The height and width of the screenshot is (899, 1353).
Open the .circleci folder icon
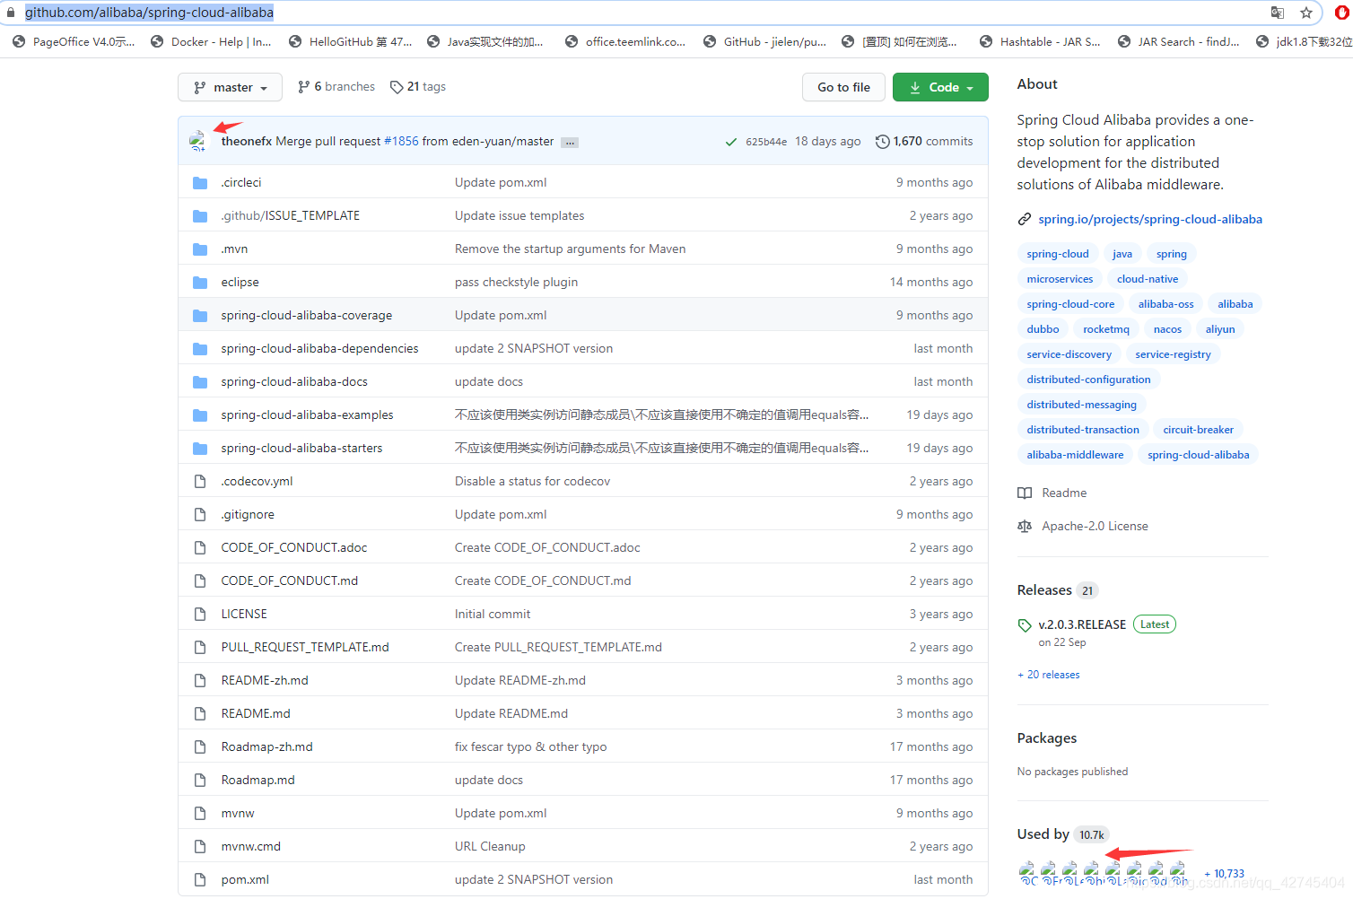[200, 183]
